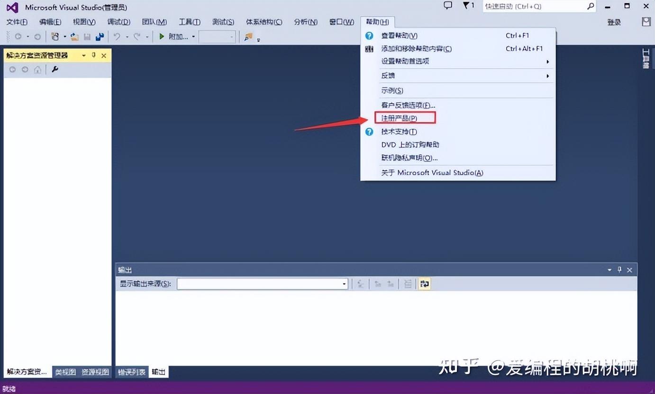
Task: Toggle auto-hide pin on Solution Explorer
Action: coord(94,55)
